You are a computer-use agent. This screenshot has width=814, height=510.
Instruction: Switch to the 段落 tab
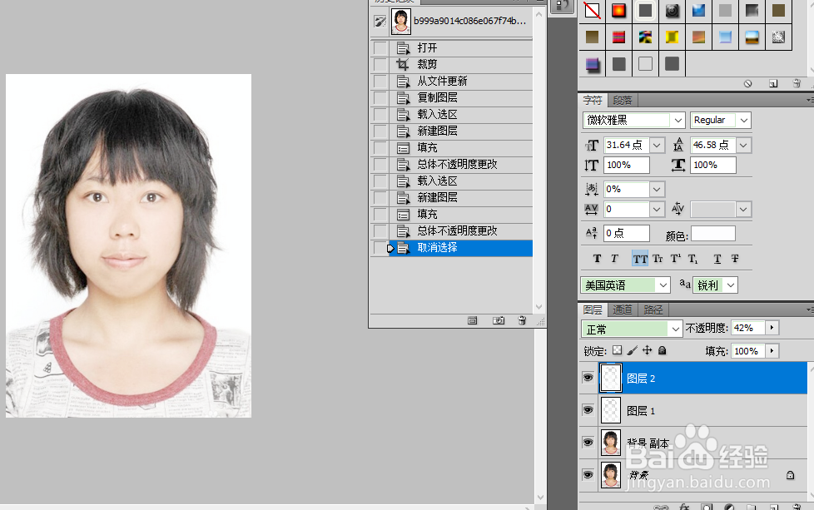(x=623, y=100)
